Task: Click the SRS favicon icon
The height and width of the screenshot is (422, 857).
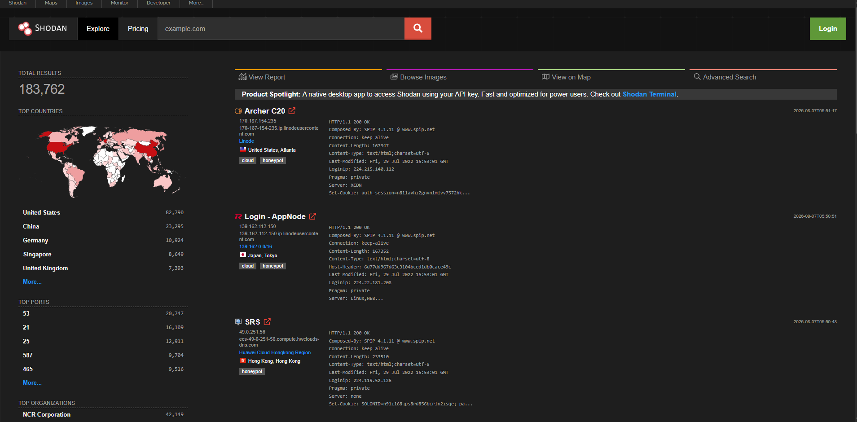Action: coord(238,322)
